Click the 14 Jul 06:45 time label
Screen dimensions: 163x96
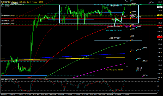[110, 95]
